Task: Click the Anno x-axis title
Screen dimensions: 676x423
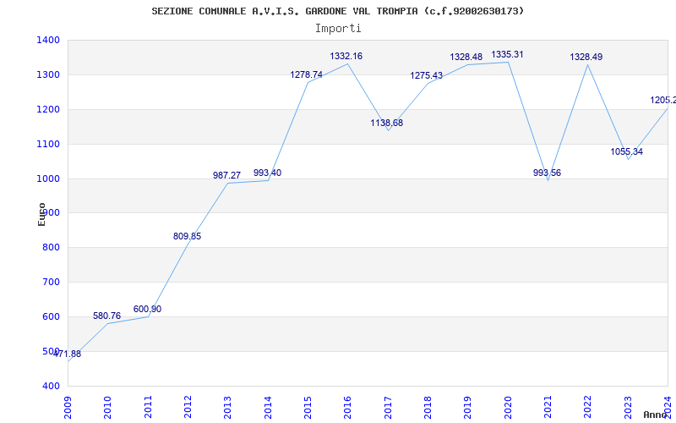Action: tap(656, 415)
